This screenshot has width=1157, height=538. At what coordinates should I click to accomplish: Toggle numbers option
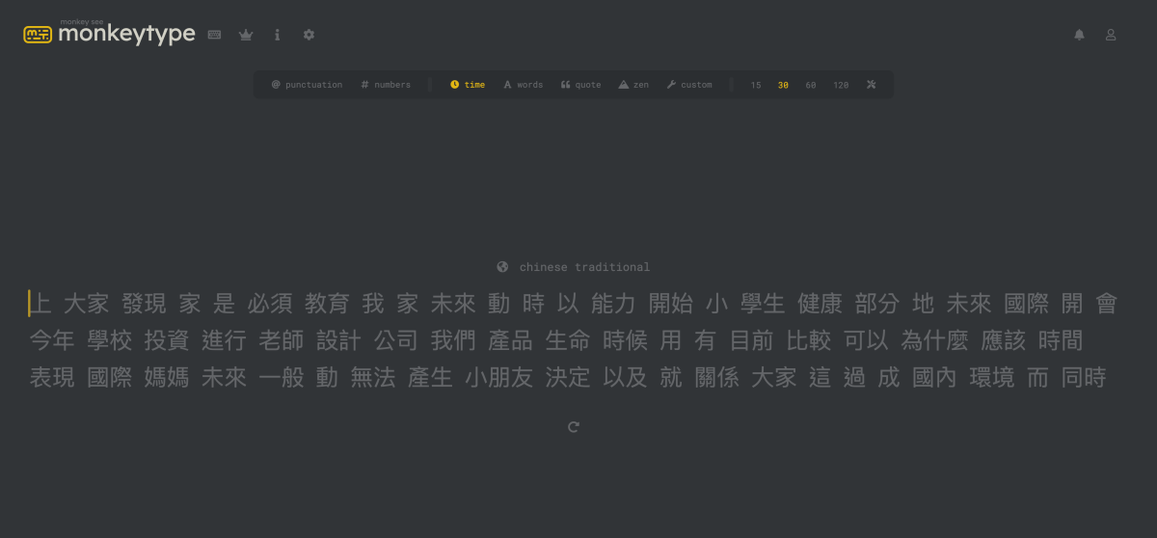pyautogui.click(x=386, y=85)
